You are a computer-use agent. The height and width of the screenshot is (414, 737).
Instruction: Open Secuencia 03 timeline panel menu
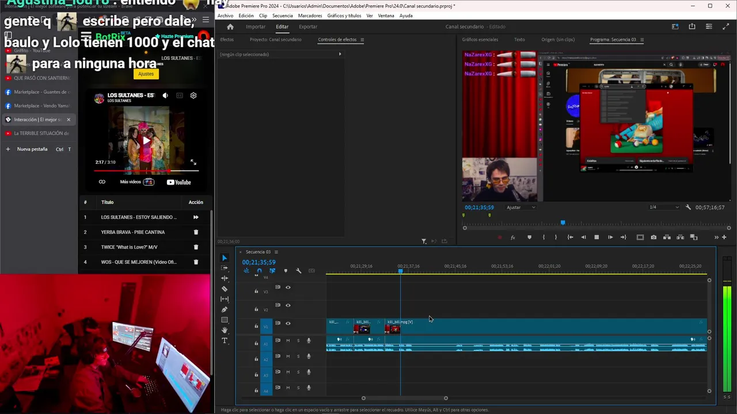point(276,252)
